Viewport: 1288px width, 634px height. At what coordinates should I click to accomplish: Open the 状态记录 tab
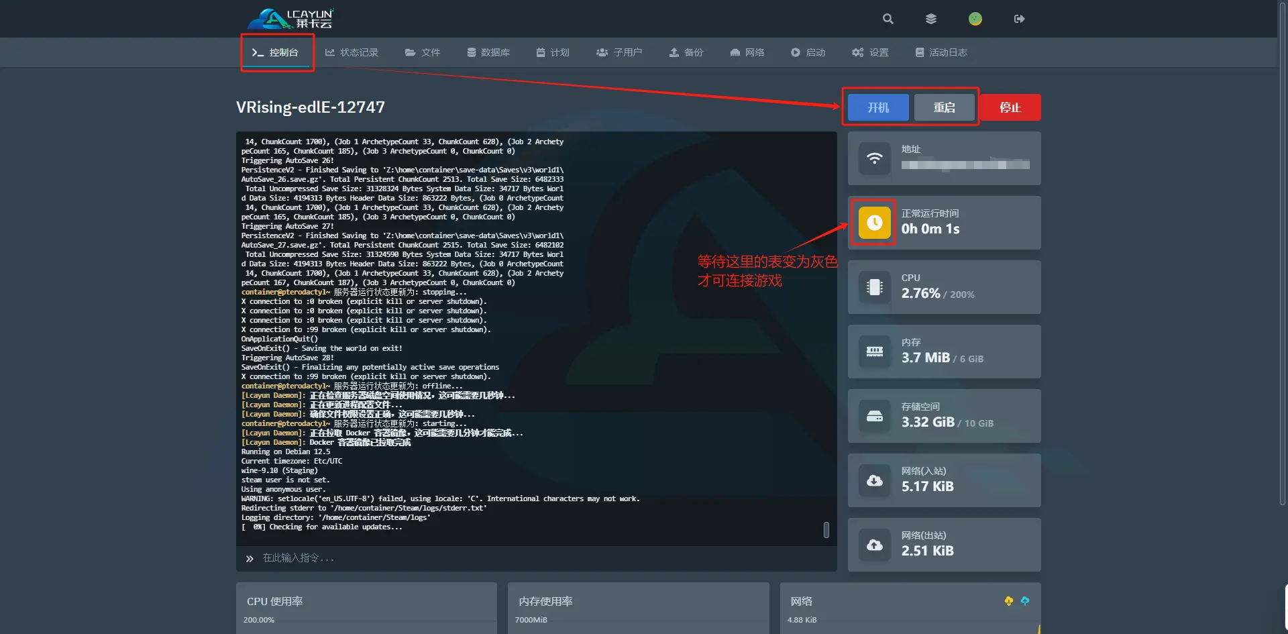coord(352,52)
